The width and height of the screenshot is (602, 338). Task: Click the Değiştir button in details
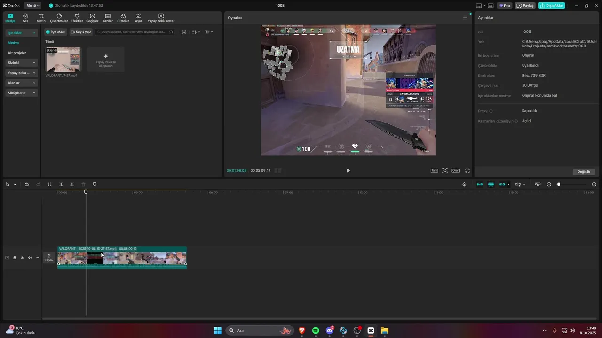click(x=584, y=172)
